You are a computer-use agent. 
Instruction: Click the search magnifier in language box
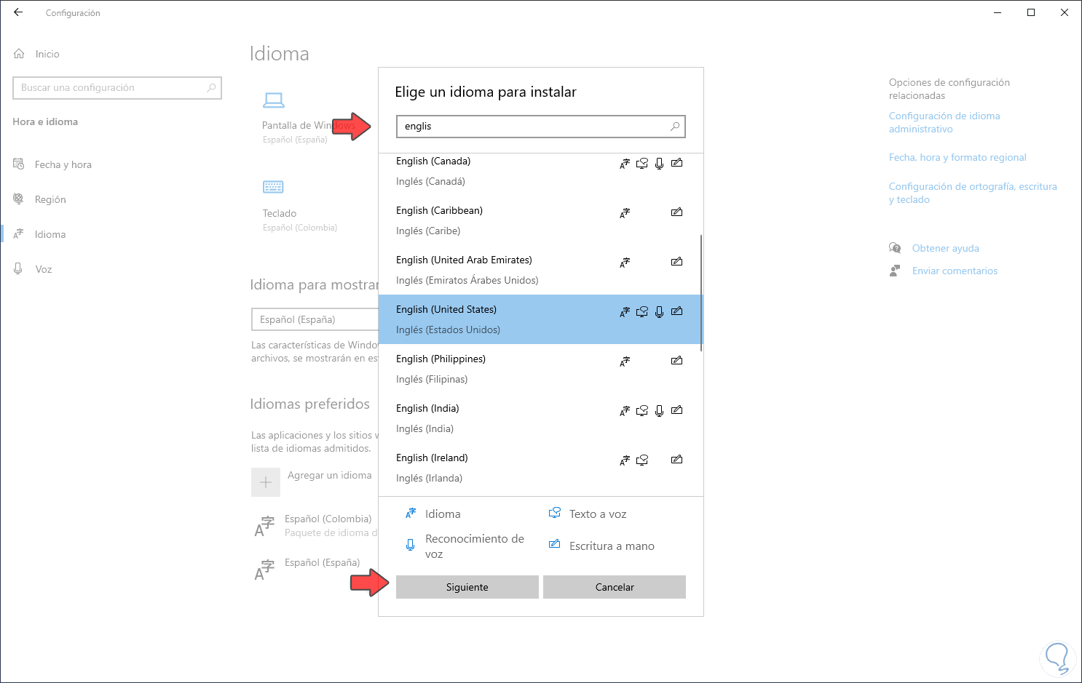point(675,127)
